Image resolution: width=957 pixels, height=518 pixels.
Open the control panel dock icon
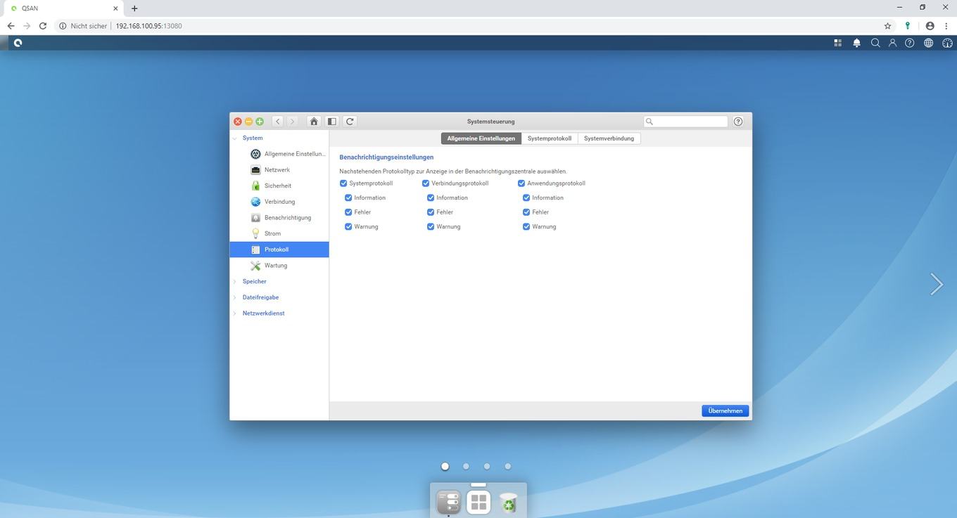(x=449, y=502)
